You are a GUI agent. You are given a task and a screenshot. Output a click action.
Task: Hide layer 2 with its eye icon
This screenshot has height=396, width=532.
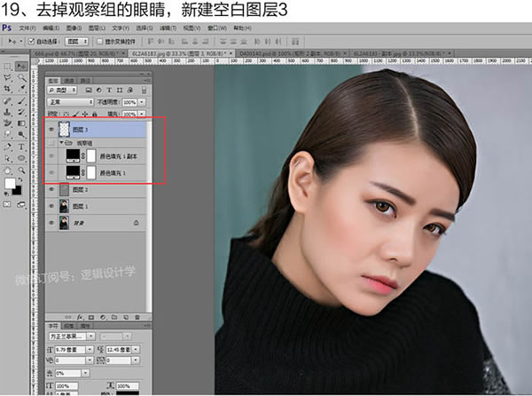(51, 189)
